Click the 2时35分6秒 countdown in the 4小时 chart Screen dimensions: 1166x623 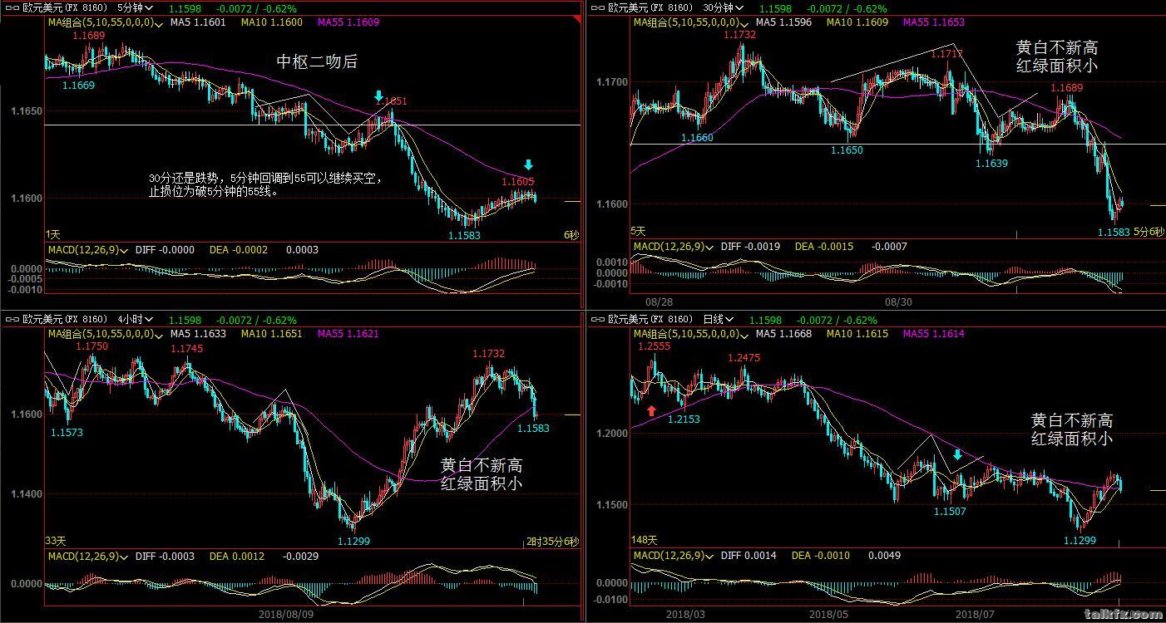(552, 542)
